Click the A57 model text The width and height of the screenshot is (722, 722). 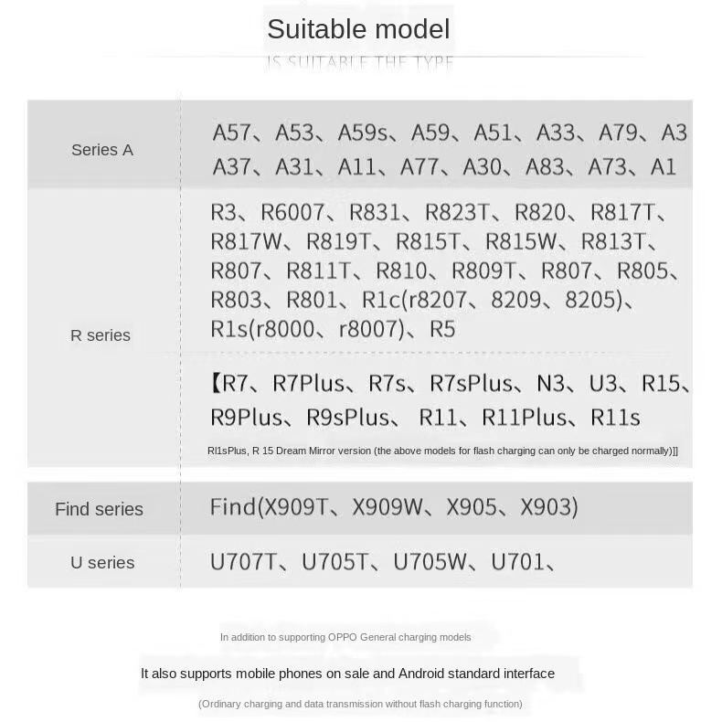pos(231,133)
